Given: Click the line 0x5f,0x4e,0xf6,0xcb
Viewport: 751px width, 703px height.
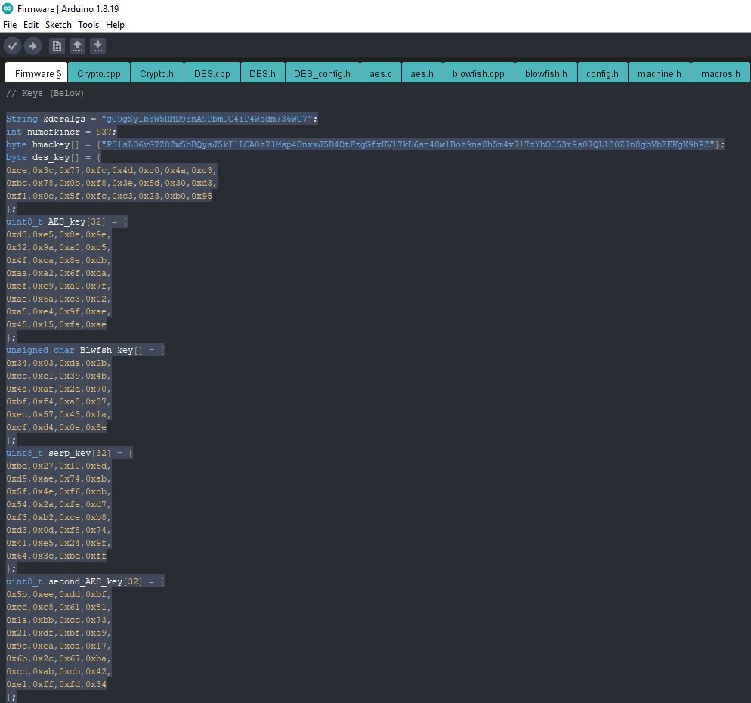Looking at the screenshot, I should click(58, 491).
